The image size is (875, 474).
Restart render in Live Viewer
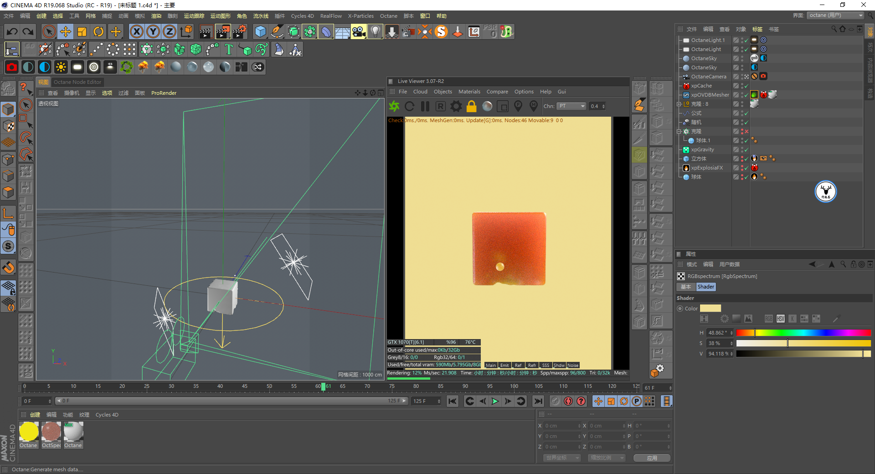[410, 106]
